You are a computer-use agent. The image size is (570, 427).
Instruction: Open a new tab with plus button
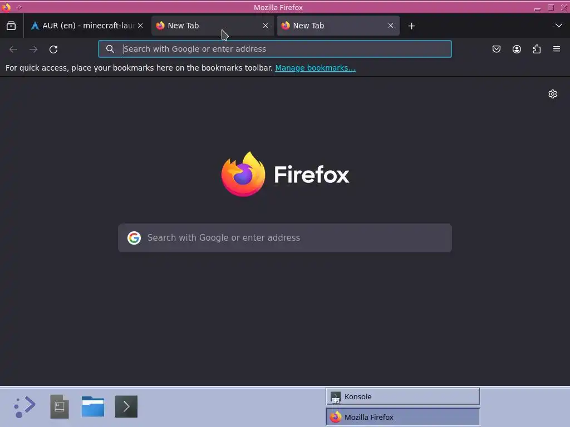(411, 26)
